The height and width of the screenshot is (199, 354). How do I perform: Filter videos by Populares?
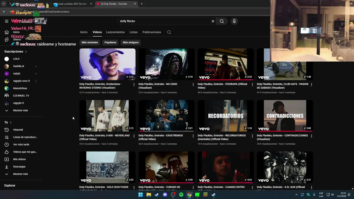(110, 42)
